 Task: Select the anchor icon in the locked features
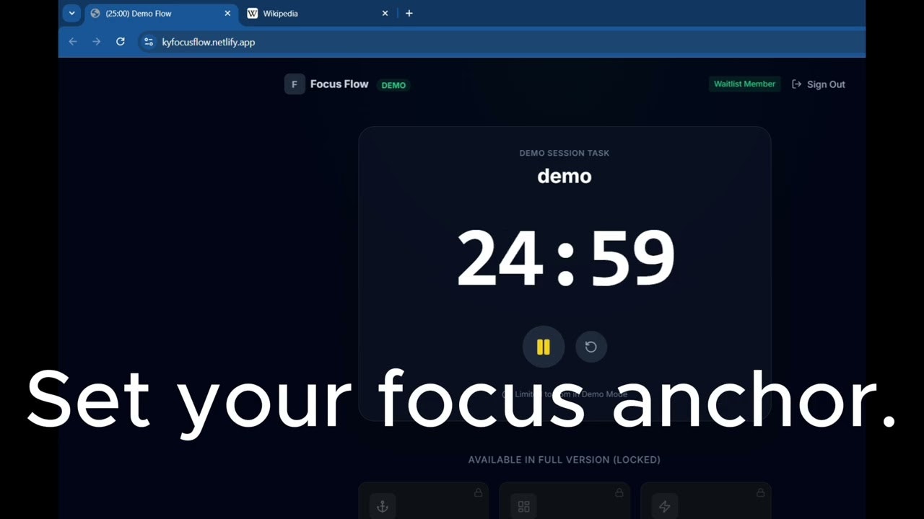383,506
